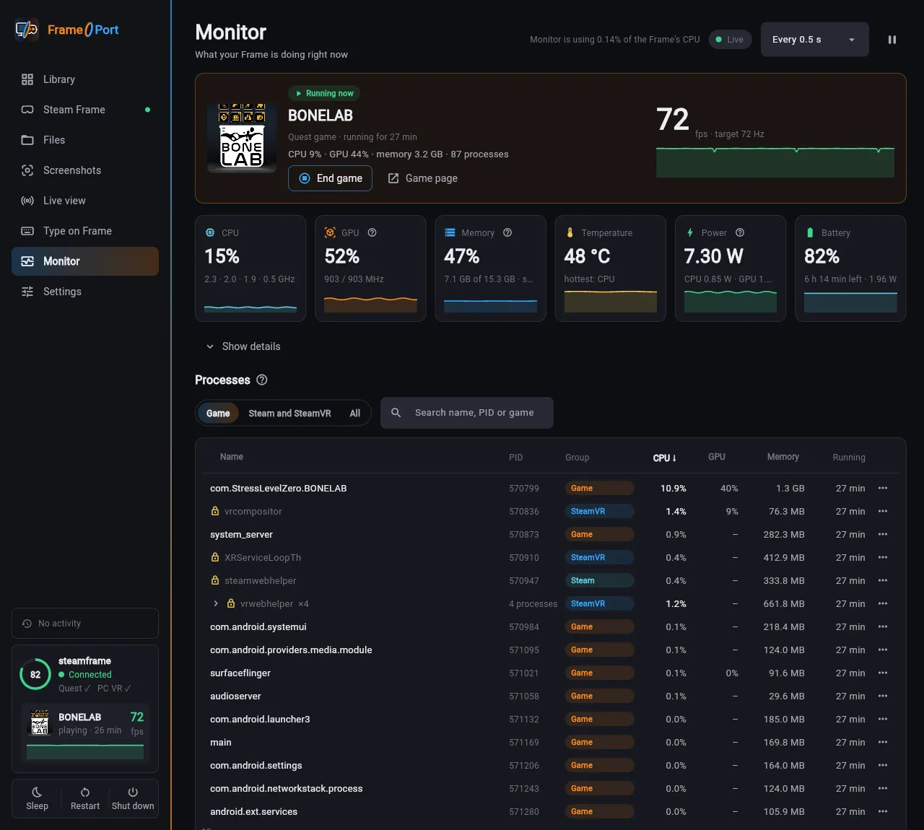924x830 pixels.
Task: Click the Restart button
Action: [x=85, y=798]
